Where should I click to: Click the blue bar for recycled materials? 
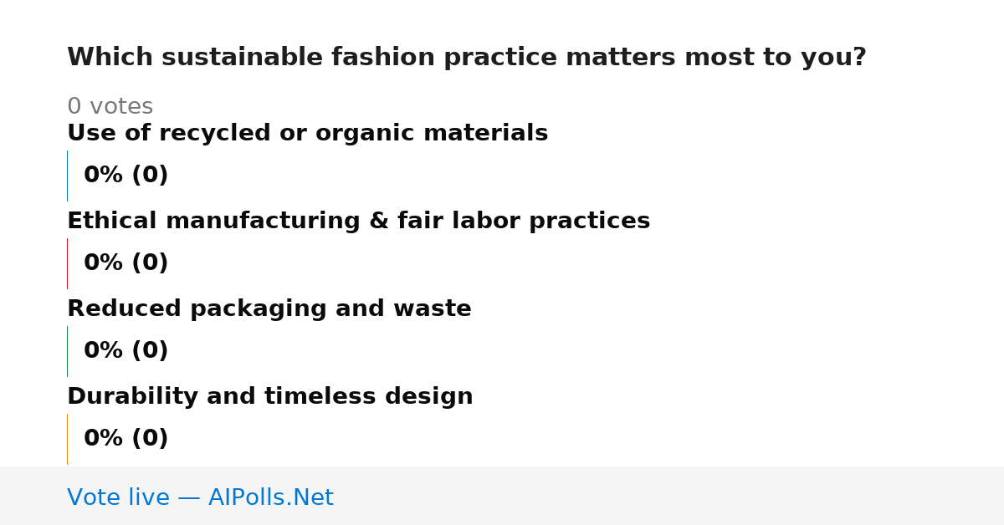(x=67, y=176)
